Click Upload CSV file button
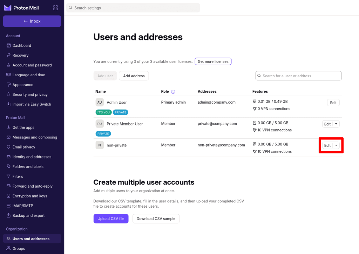This screenshot has height=254, width=359. tap(111, 219)
